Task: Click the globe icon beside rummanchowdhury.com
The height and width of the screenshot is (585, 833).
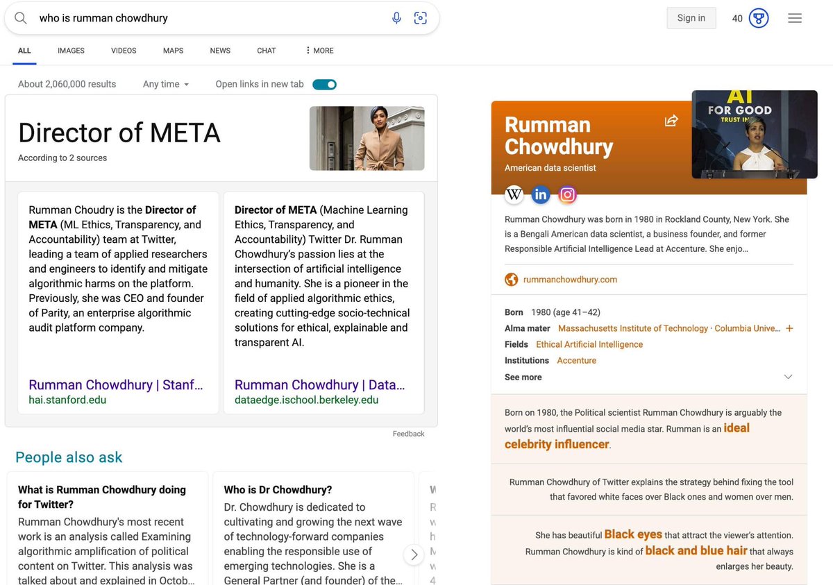Action: click(512, 280)
